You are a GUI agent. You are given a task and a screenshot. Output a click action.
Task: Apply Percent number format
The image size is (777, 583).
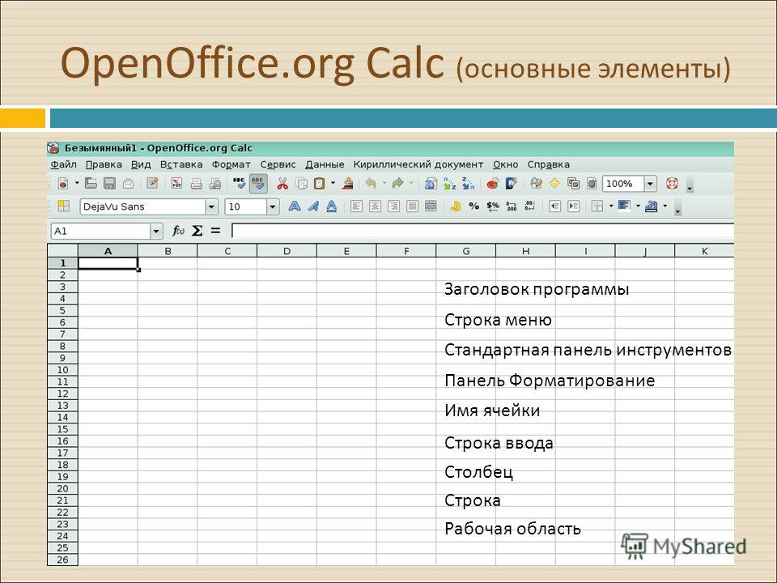point(473,206)
